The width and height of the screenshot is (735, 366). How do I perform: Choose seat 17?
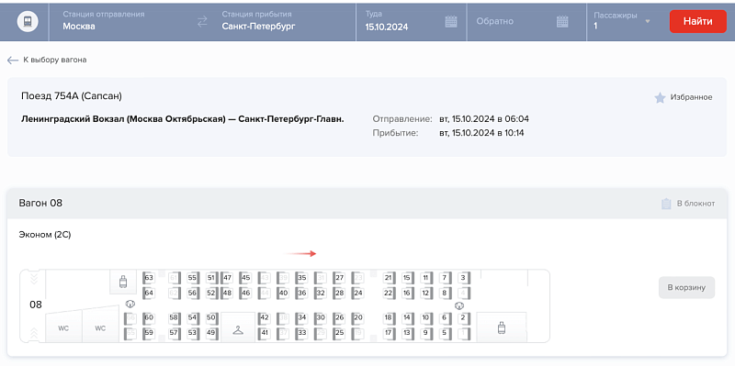(x=389, y=334)
